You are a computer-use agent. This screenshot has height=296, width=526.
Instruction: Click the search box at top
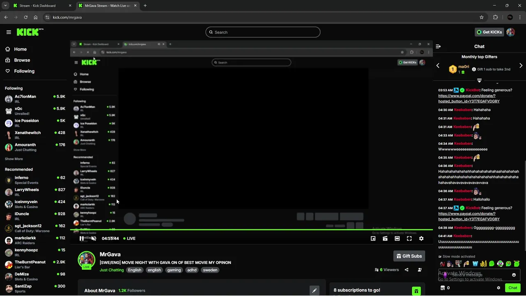pyautogui.click(x=263, y=32)
